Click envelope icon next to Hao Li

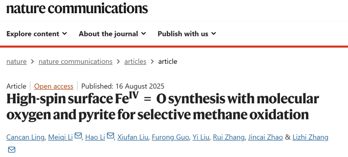pyautogui.click(x=111, y=135)
